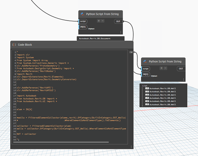198x156 pixels.
Task: Open the upper Python node's three-dot menu
Action: click(120, 32)
